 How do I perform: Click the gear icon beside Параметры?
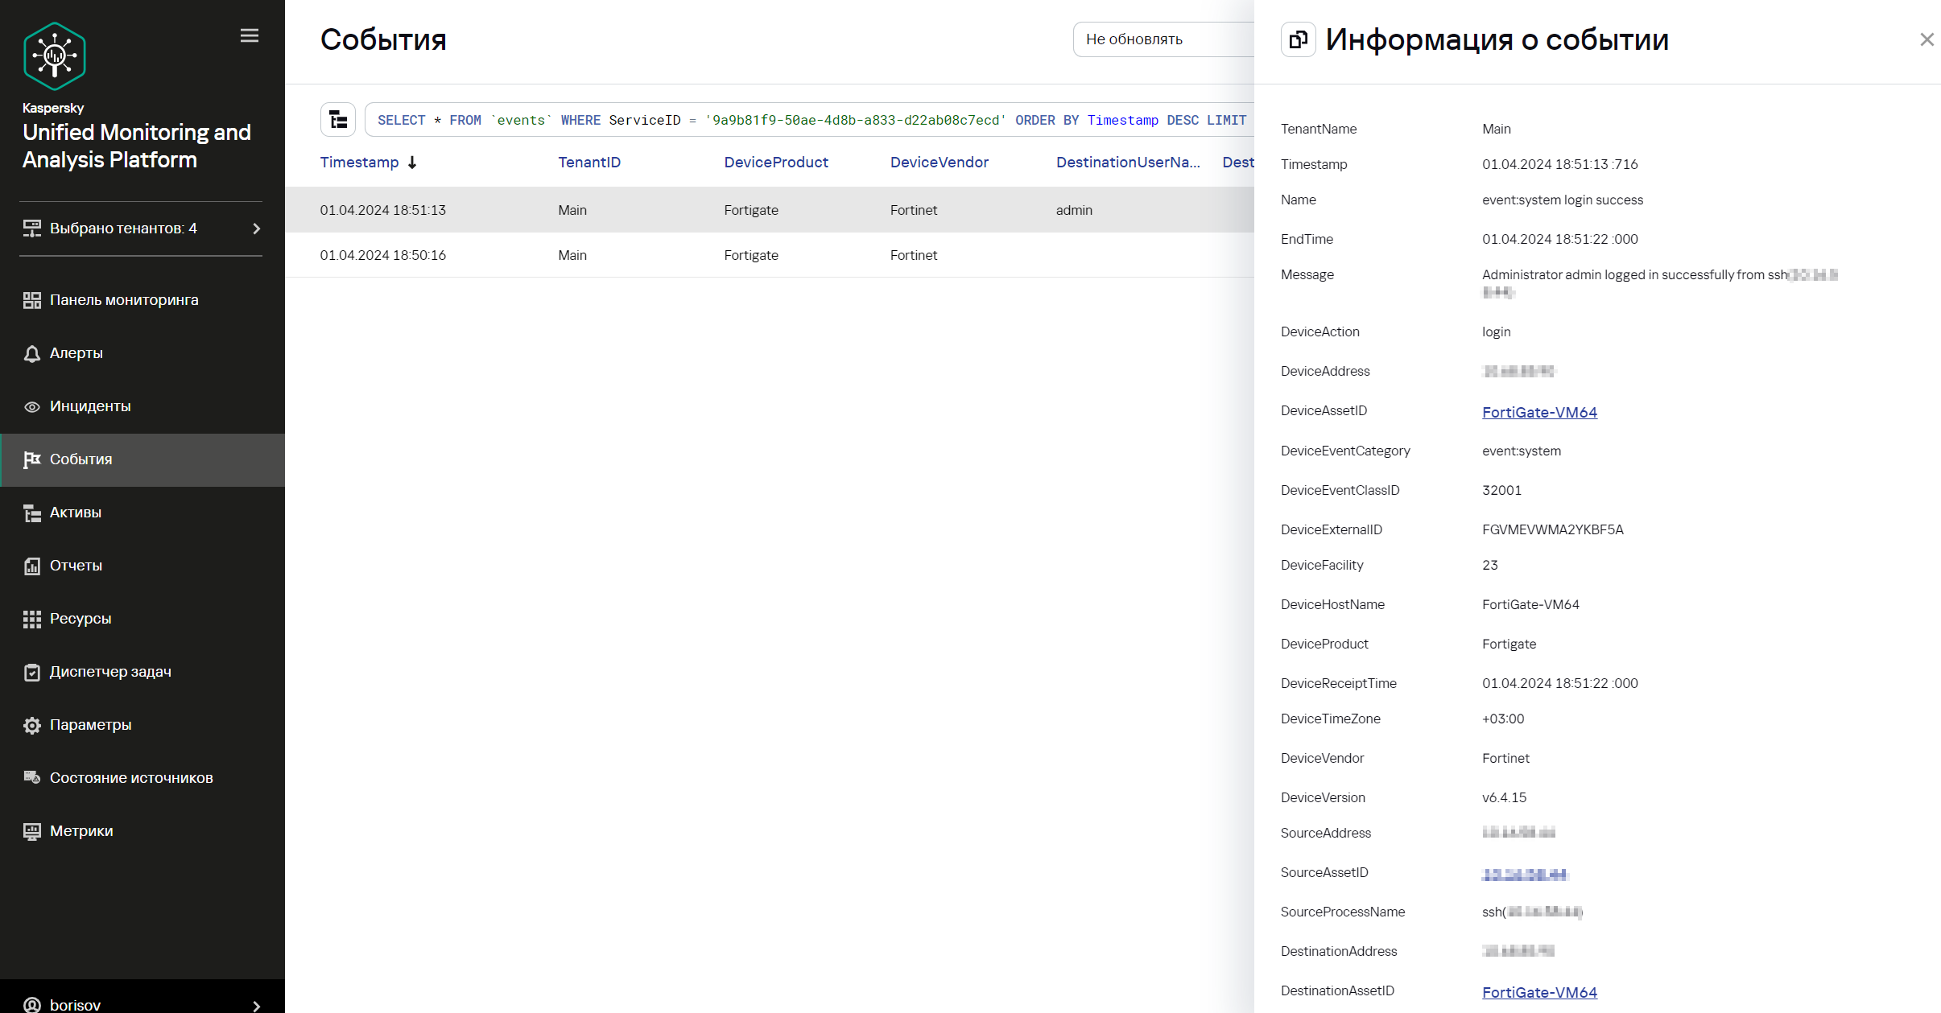click(x=32, y=725)
